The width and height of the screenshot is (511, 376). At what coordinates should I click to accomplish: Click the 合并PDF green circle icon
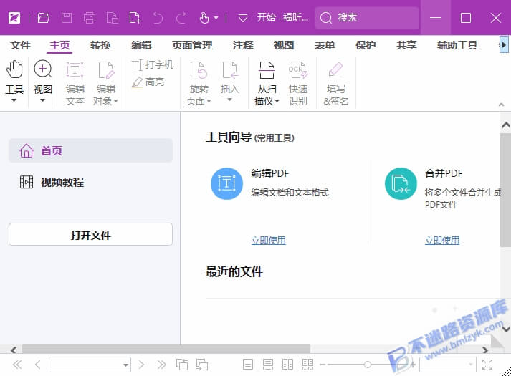(x=401, y=183)
